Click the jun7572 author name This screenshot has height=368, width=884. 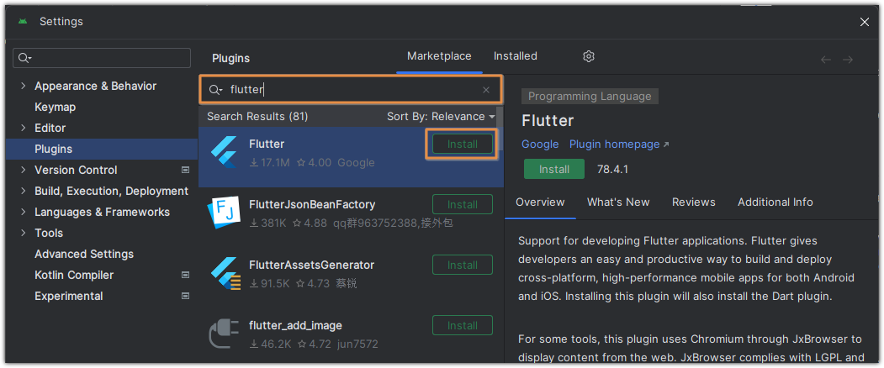(357, 344)
